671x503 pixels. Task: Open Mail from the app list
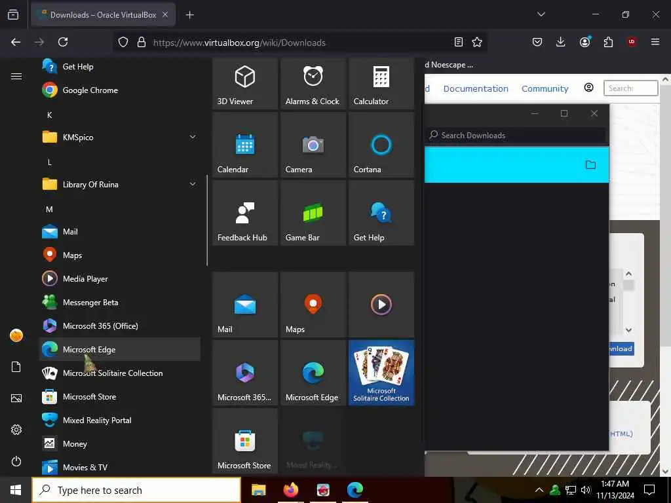[120, 231]
